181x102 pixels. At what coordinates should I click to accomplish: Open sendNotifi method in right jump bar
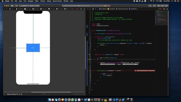[133, 9]
